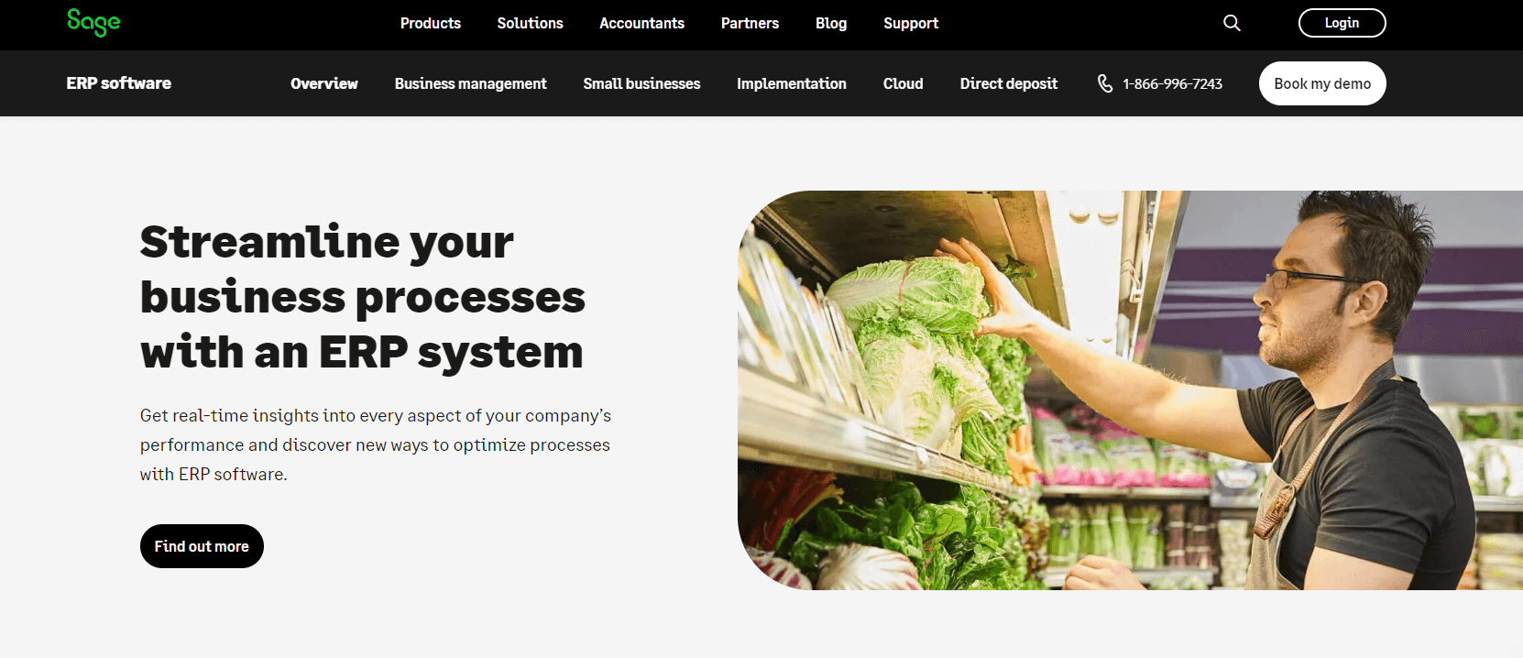Open the Products menu
This screenshot has width=1523, height=658.
coord(431,23)
